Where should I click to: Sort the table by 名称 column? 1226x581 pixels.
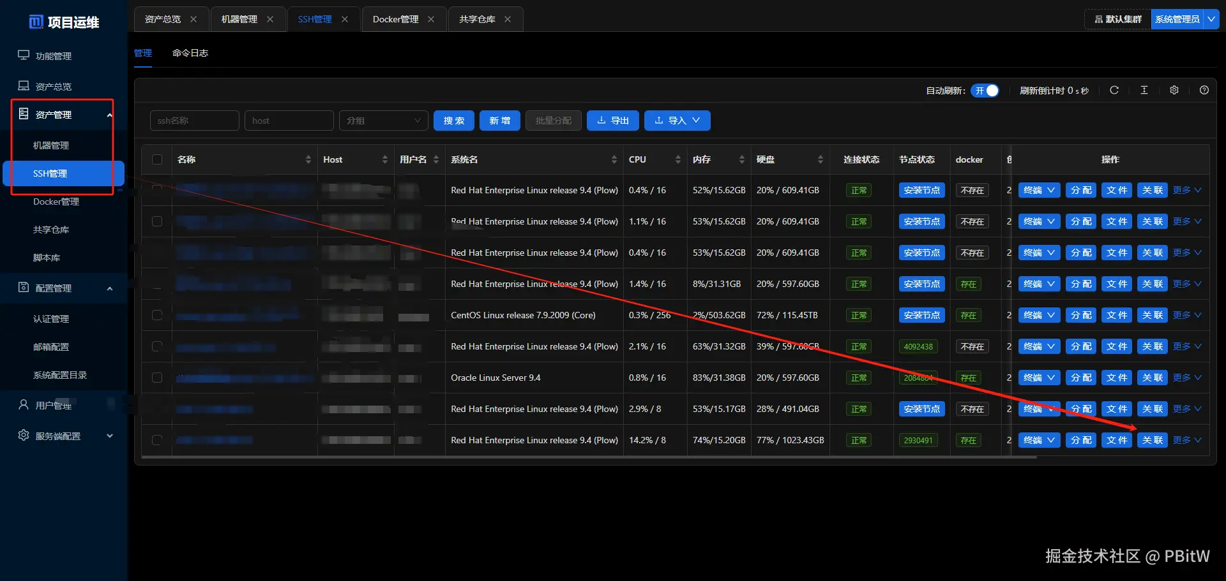point(308,159)
